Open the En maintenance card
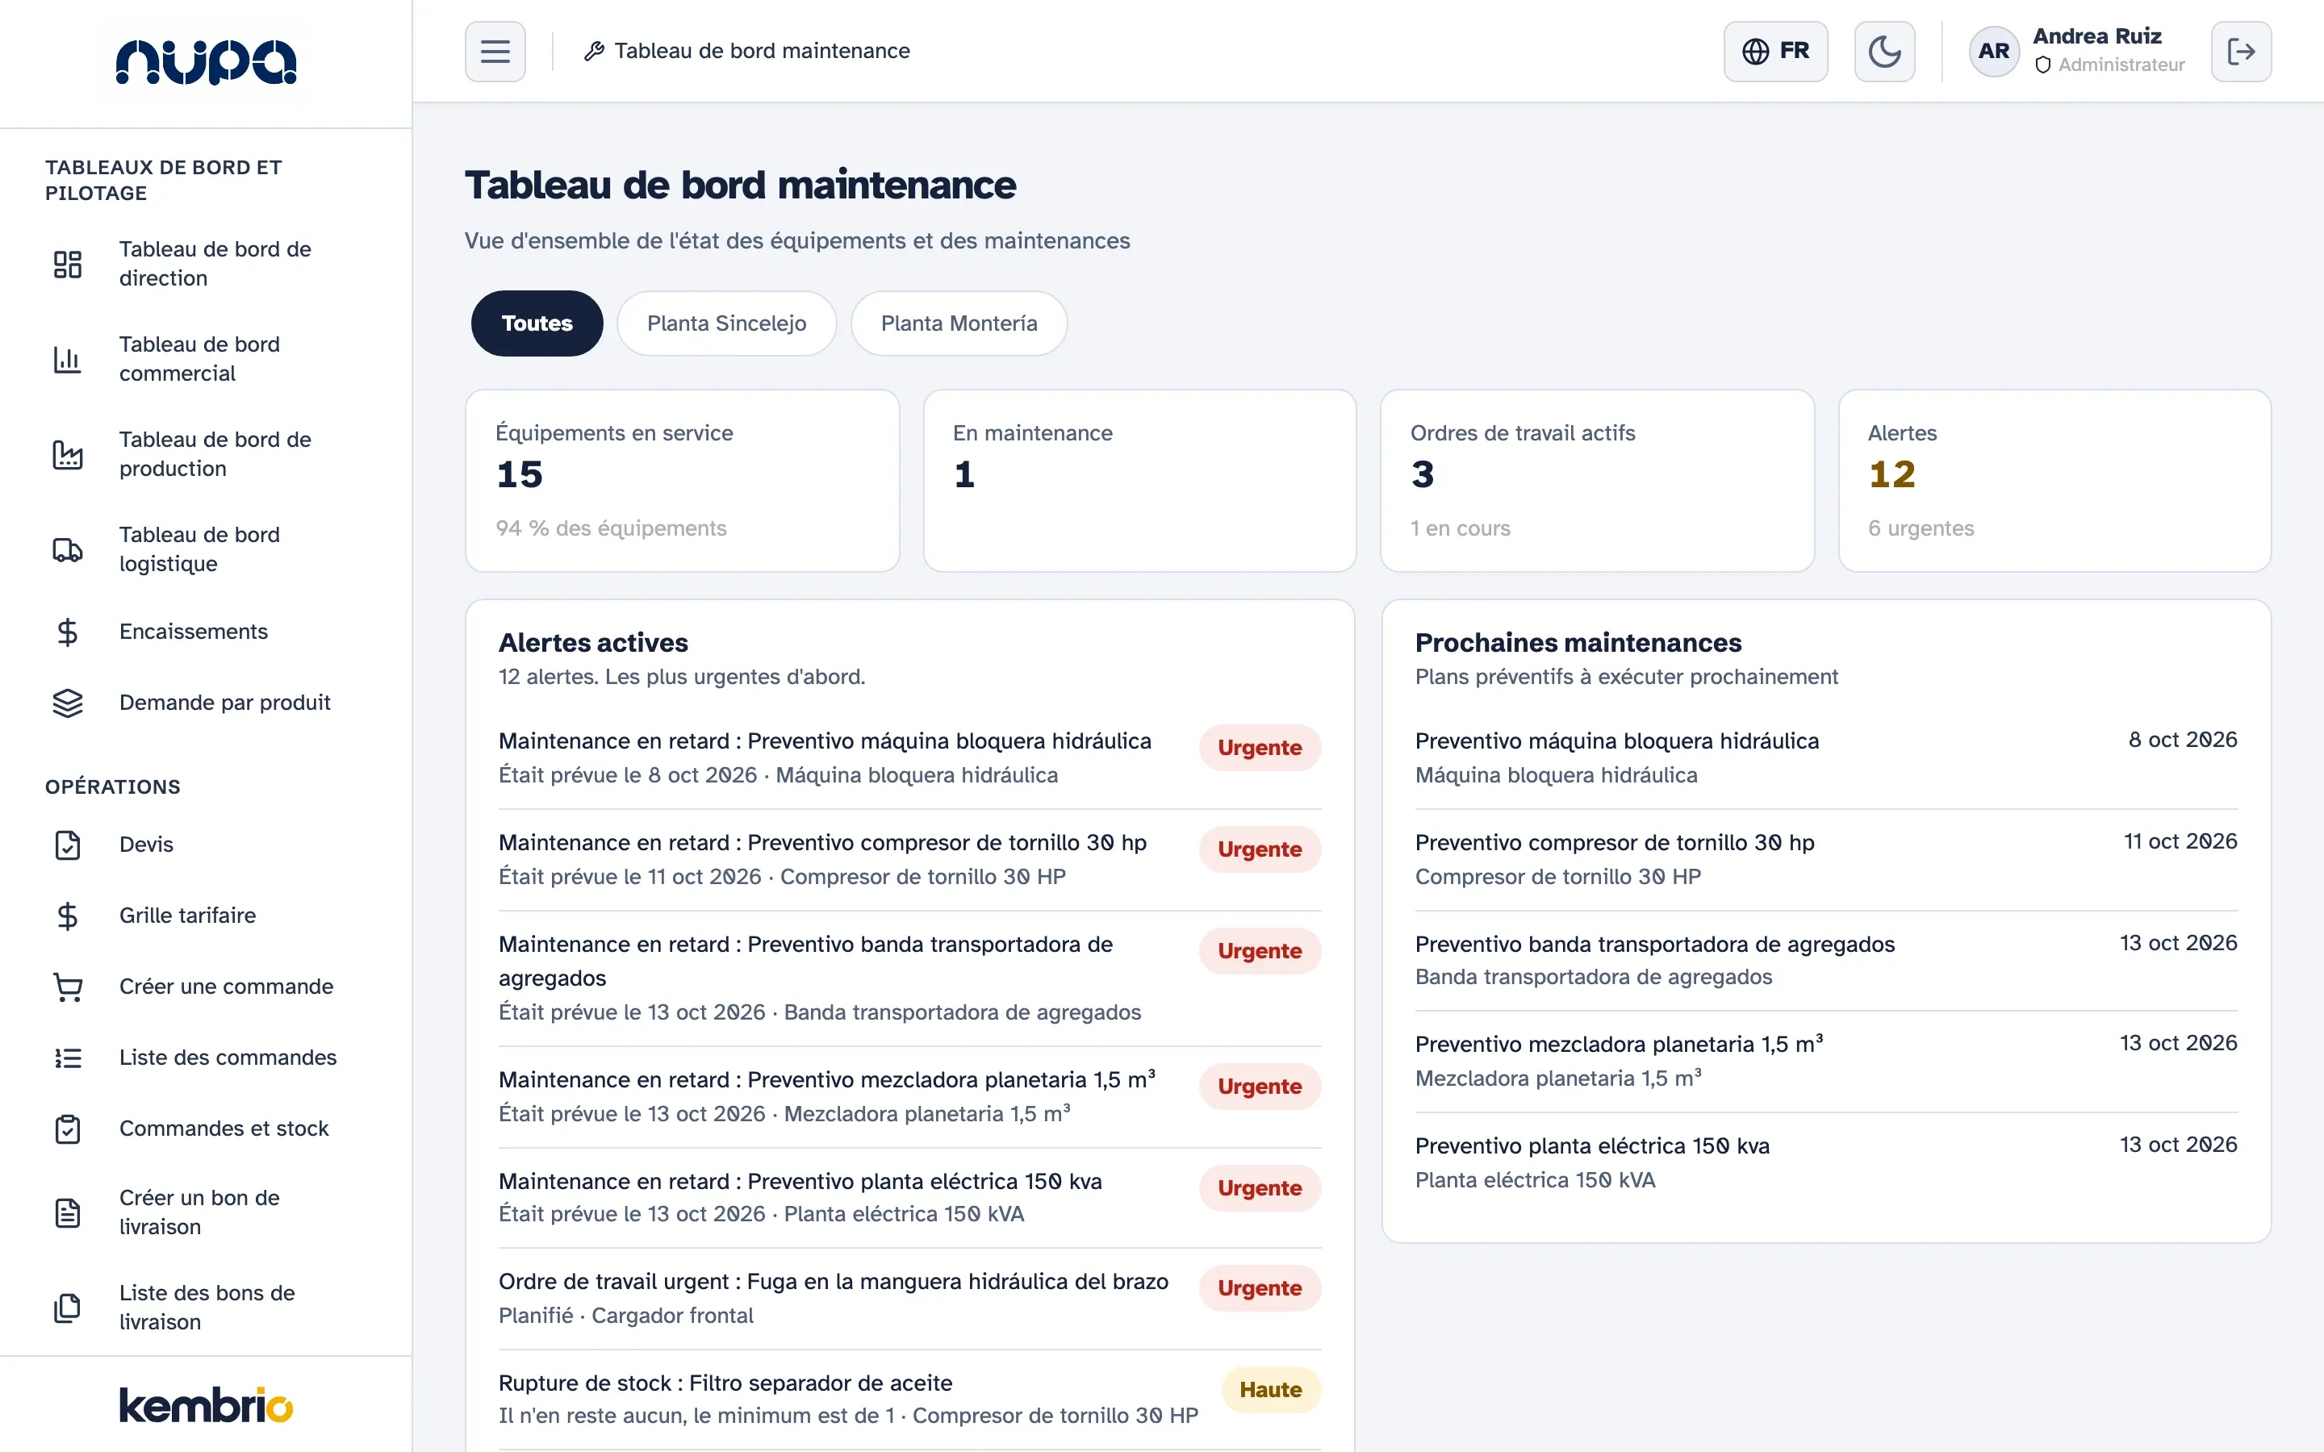The width and height of the screenshot is (2324, 1452). point(1139,480)
